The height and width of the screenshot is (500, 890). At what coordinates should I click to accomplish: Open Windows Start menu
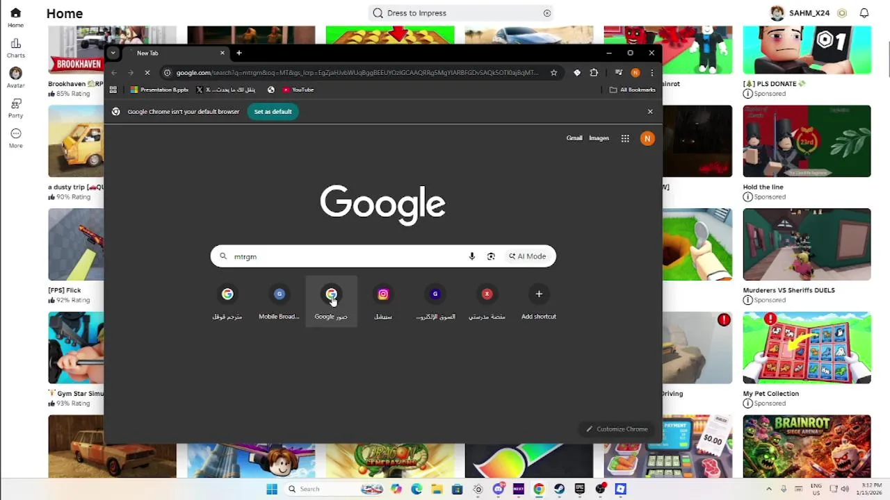pyautogui.click(x=272, y=489)
